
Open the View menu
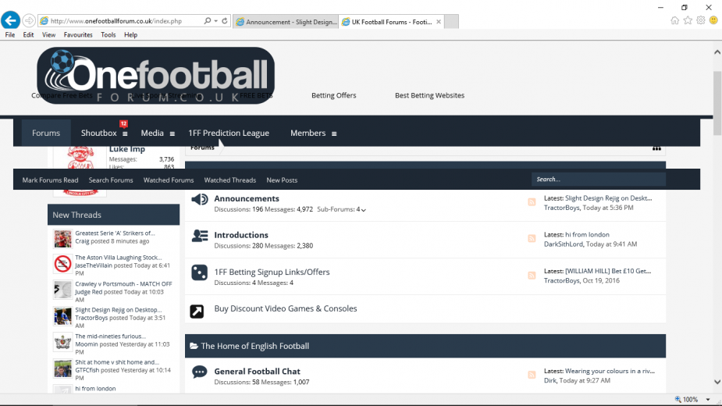[x=48, y=34]
